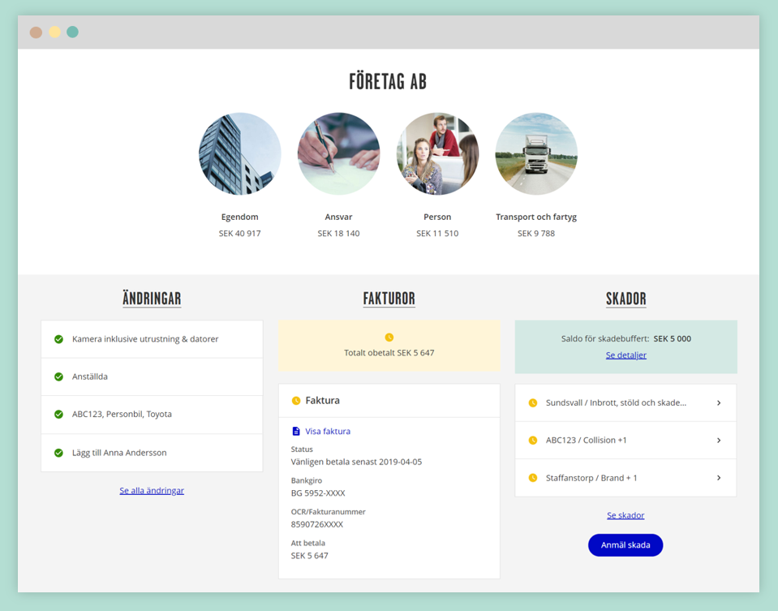This screenshot has height=611, width=778.
Task: Click the yellow window control dot
Action: pyautogui.click(x=54, y=32)
